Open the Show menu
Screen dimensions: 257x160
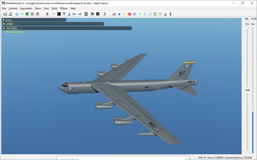click(38, 8)
